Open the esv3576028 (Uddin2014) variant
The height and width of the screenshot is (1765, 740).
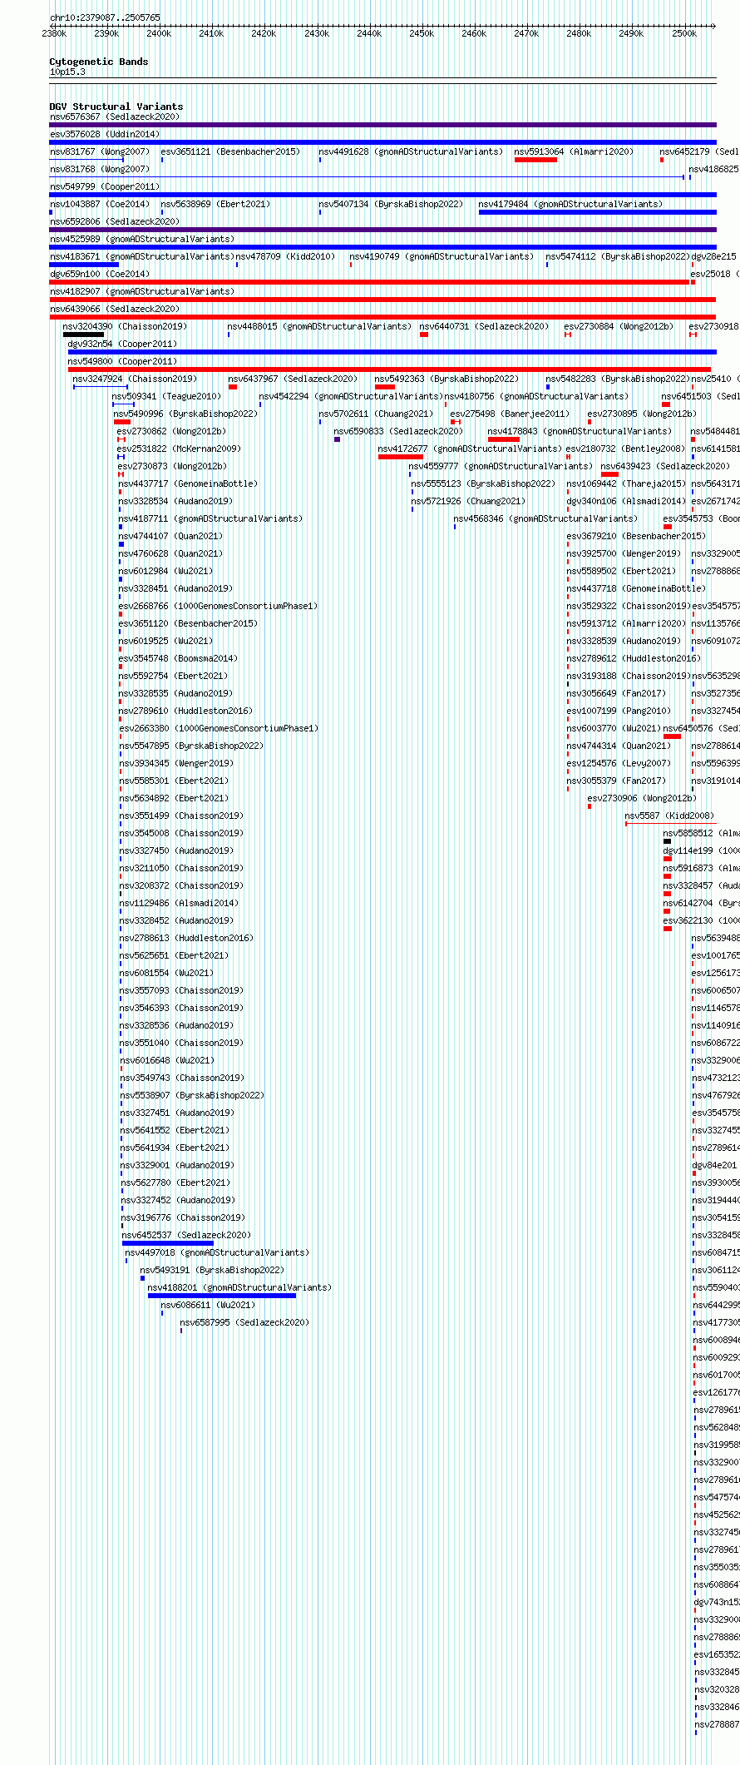[x=105, y=134]
